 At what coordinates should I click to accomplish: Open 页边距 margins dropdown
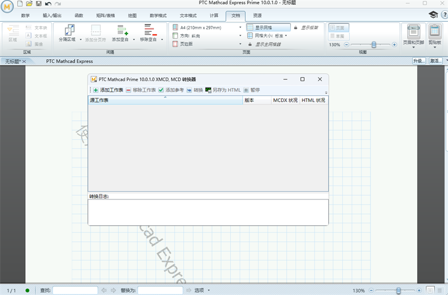[240, 44]
